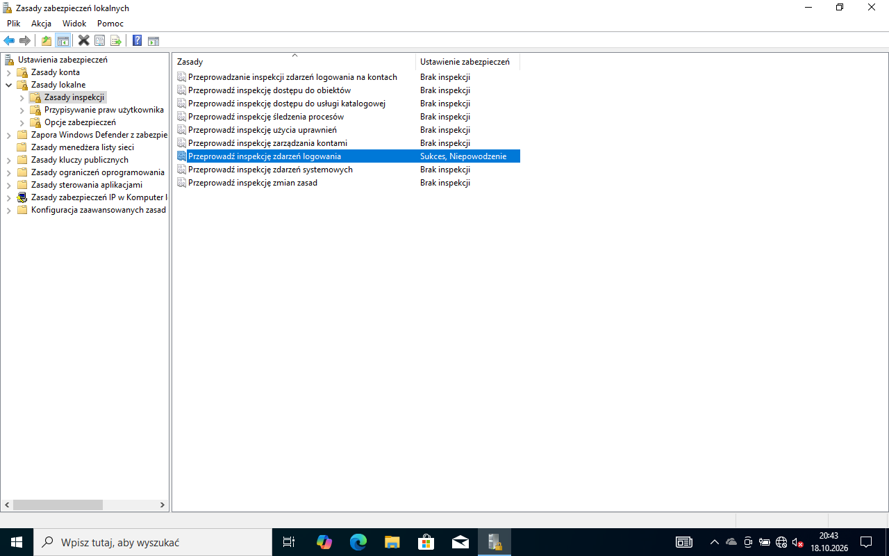The image size is (889, 556).
Task: Expand the Zasady inspekcji node
Action: pos(22,97)
